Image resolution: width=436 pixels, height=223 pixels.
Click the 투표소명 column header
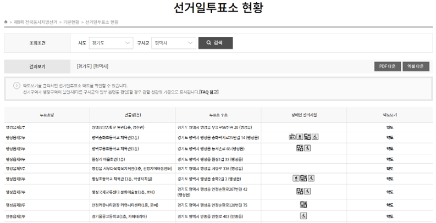(47, 115)
